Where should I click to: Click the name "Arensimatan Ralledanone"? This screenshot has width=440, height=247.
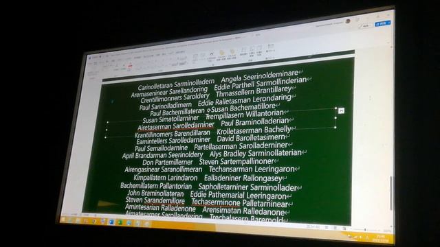243,211
